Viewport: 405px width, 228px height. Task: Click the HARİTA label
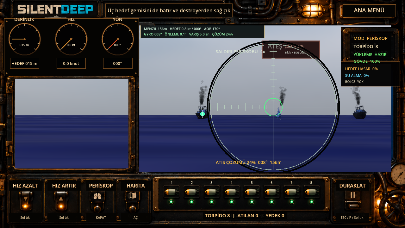[136, 186]
